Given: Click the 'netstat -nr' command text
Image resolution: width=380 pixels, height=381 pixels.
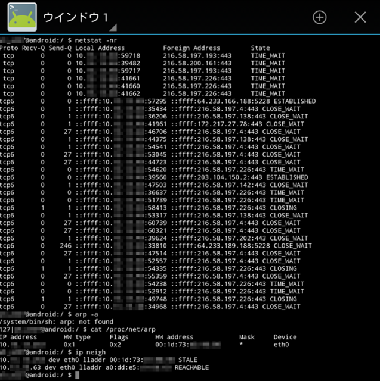Looking at the screenshot, I should pos(95,40).
